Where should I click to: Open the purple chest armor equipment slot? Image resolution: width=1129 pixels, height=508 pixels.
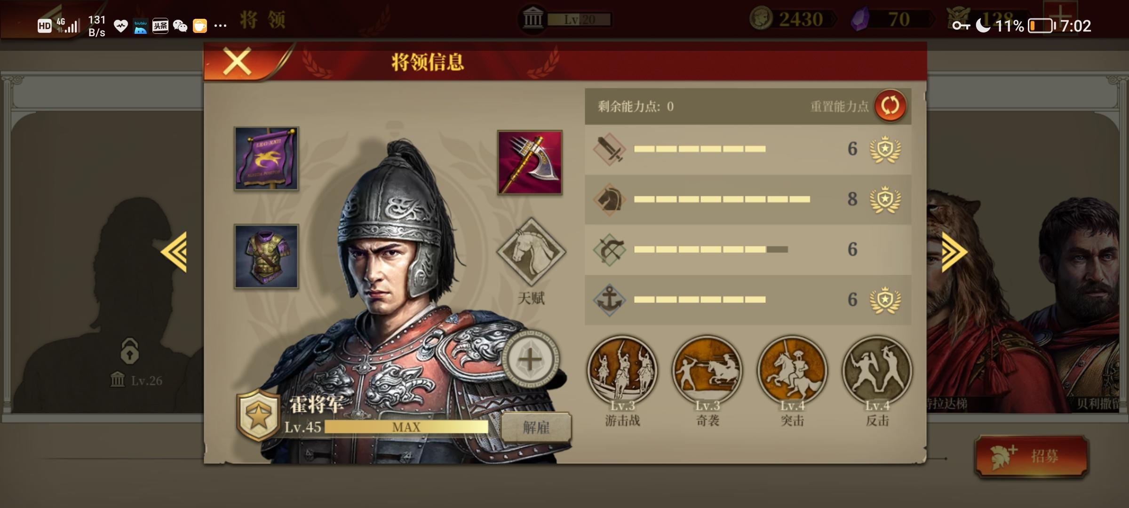point(266,256)
